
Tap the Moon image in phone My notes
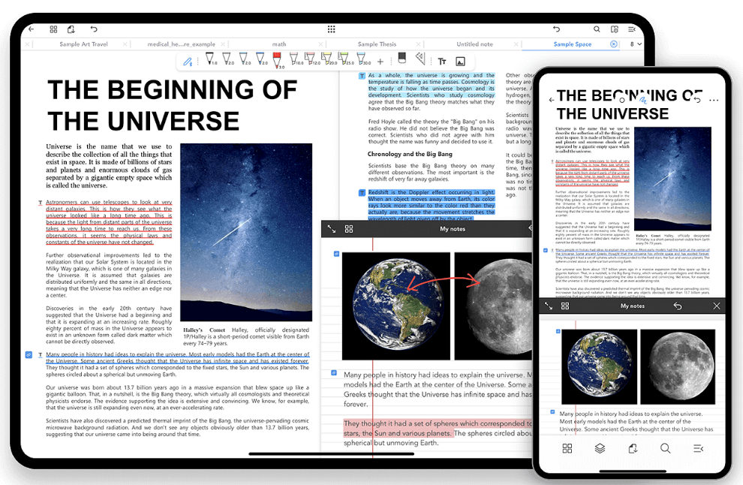[x=678, y=367]
